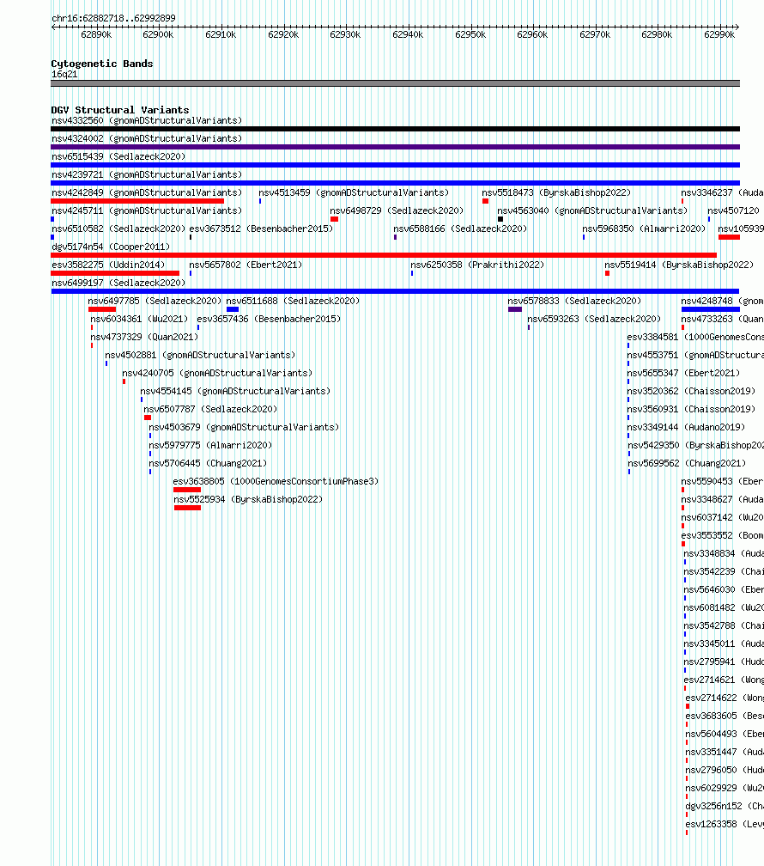The height and width of the screenshot is (866, 764).
Task: Open the nsv6498729 Sedlazeck2020 label
Action: coord(397,211)
